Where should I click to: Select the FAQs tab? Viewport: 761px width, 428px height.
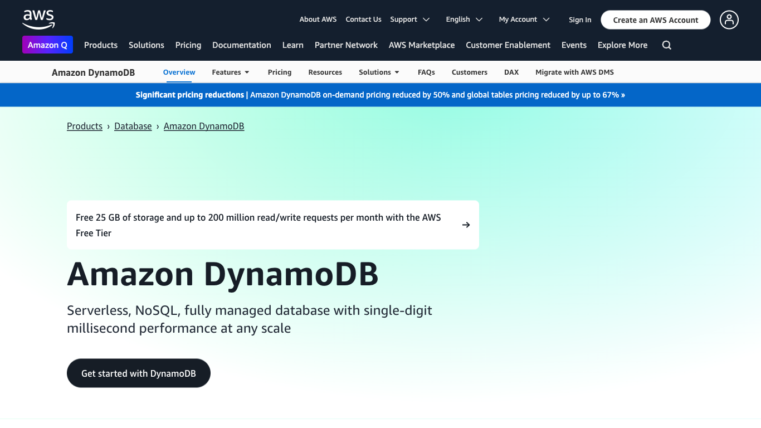tap(426, 72)
